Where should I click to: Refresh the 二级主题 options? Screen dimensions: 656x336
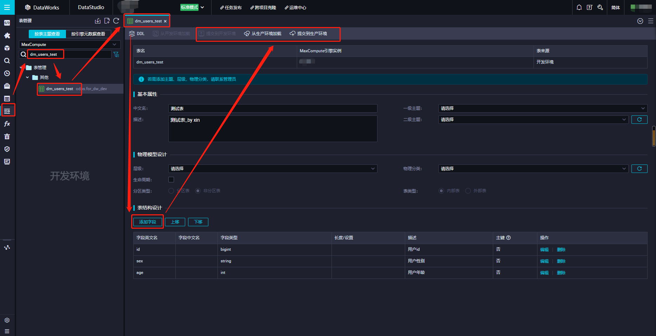[640, 120]
